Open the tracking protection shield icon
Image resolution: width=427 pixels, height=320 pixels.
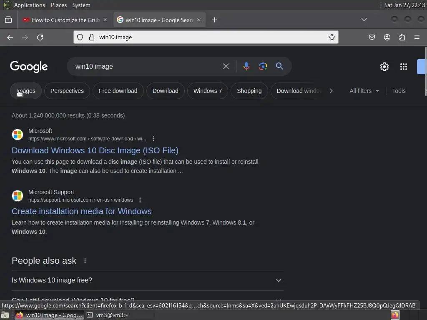point(80,37)
